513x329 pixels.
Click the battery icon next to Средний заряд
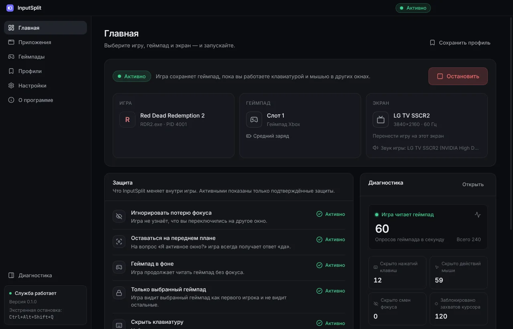[x=249, y=136]
